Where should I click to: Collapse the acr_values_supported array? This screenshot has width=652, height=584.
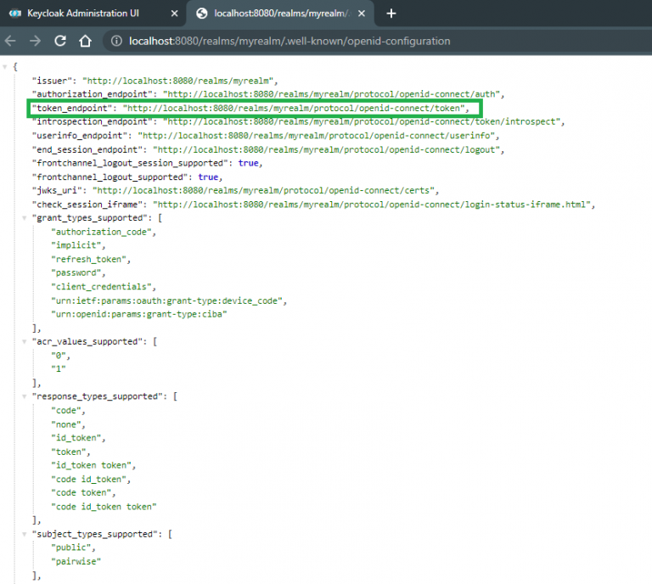(24, 342)
